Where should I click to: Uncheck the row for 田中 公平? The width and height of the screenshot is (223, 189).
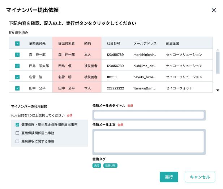[x=17, y=88]
